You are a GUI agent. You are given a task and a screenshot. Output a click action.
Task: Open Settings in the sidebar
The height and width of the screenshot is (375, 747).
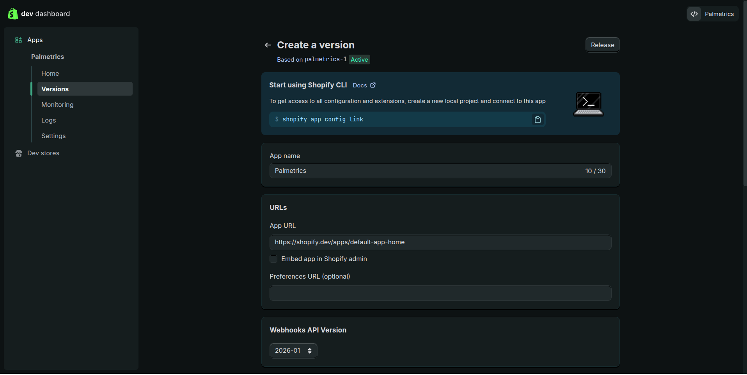click(53, 136)
